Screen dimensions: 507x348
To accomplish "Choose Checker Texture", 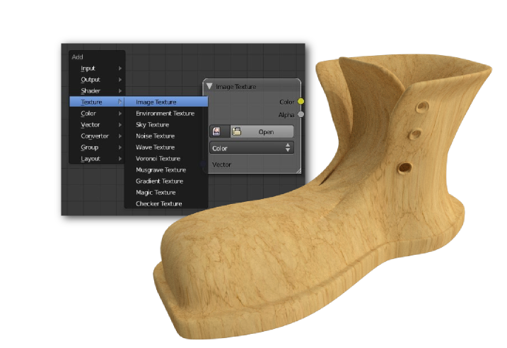I will (x=166, y=204).
